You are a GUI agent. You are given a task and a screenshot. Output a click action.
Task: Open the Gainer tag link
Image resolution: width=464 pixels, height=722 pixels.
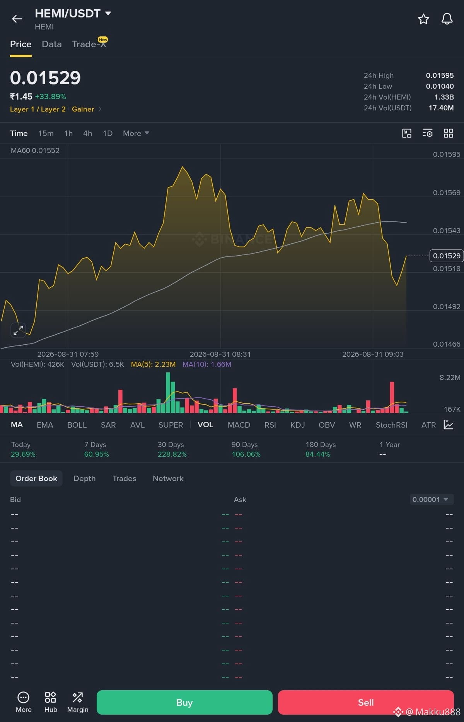[x=83, y=109]
